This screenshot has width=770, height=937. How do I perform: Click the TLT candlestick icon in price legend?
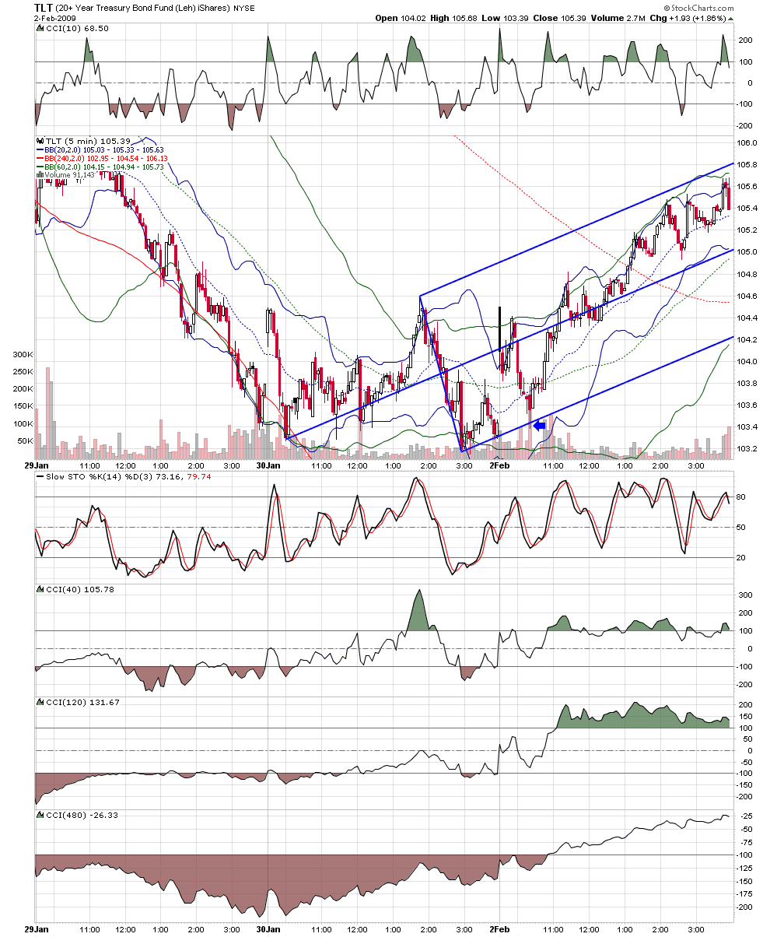(40, 142)
